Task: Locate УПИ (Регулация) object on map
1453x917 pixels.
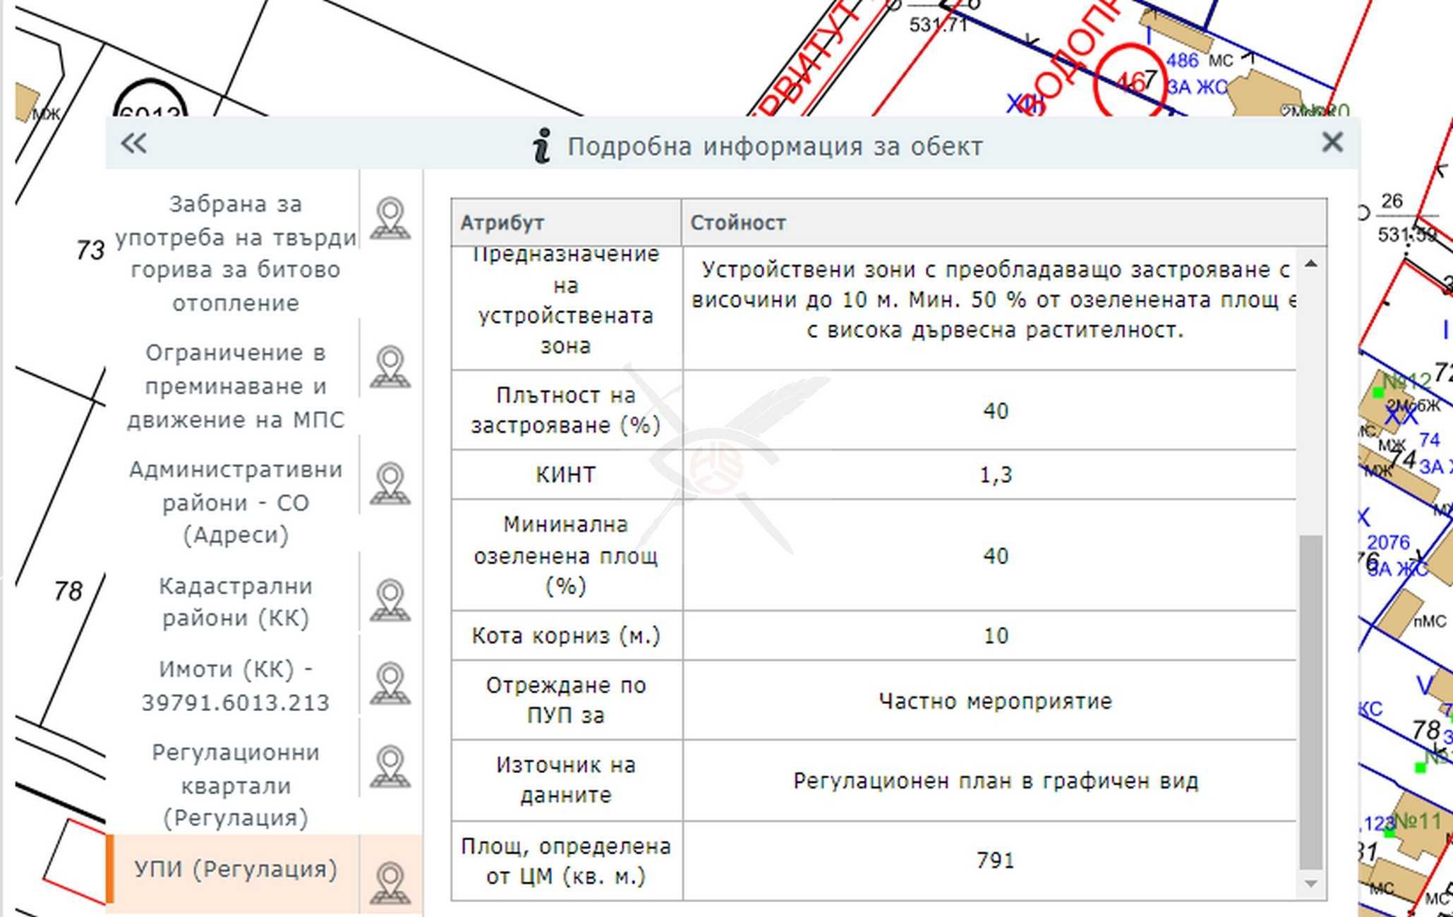Action: point(390,883)
